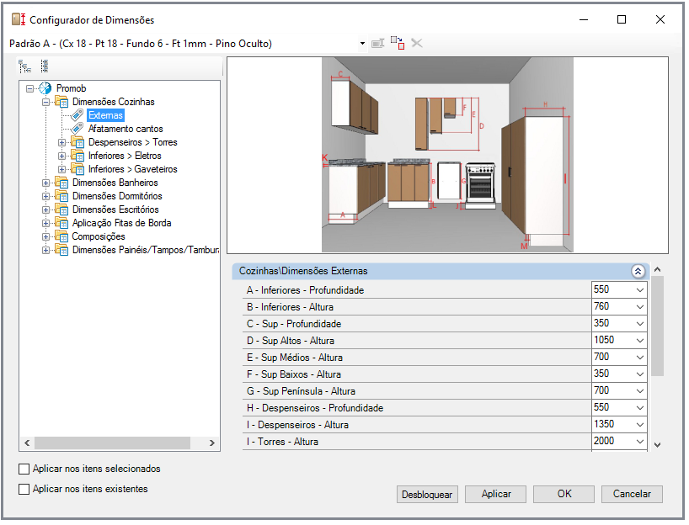Enable Aplicar nos itens selecionados
This screenshot has width=689, height=525.
(x=24, y=469)
